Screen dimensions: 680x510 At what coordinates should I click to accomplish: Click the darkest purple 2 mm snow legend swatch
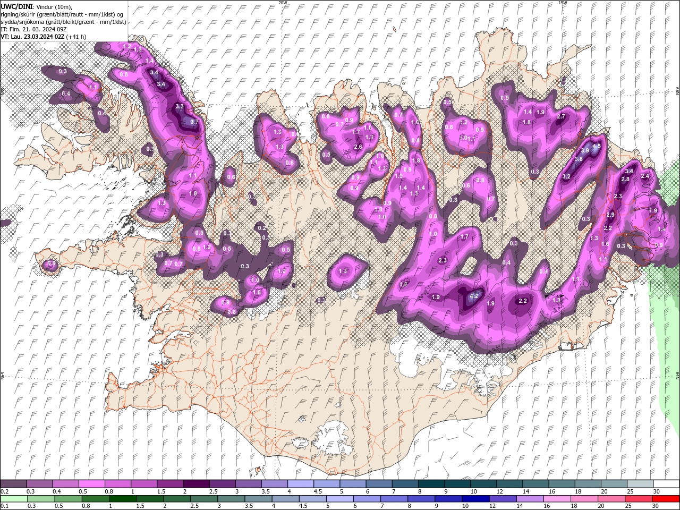pos(196,484)
